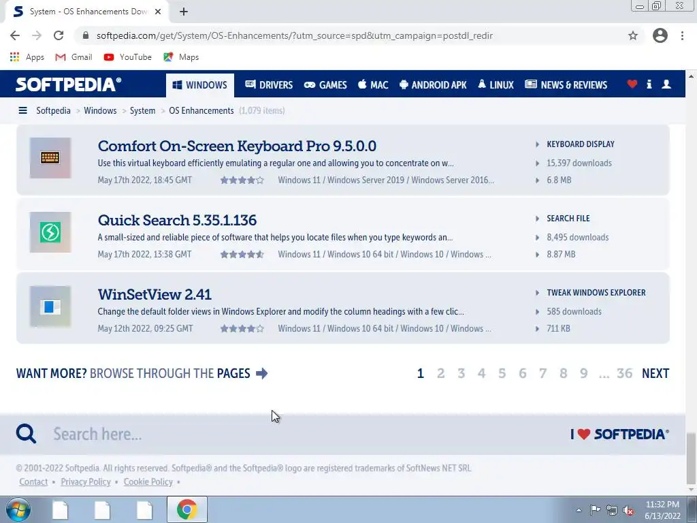Go to Softpedia breadcrumb link
This screenshot has width=697, height=523.
[x=53, y=110]
